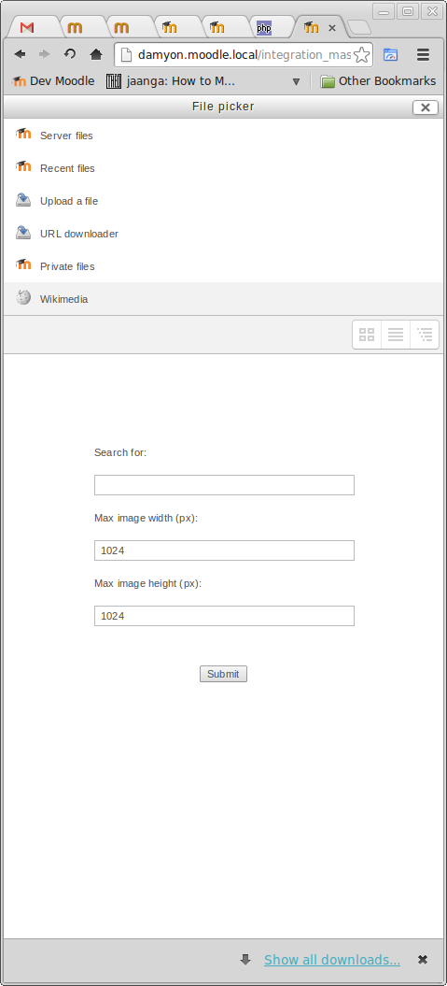Switch to tree view of files

[425, 335]
